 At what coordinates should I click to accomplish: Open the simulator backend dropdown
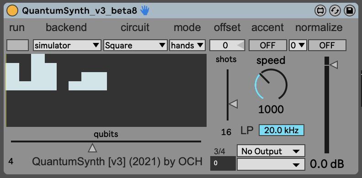click(x=67, y=45)
